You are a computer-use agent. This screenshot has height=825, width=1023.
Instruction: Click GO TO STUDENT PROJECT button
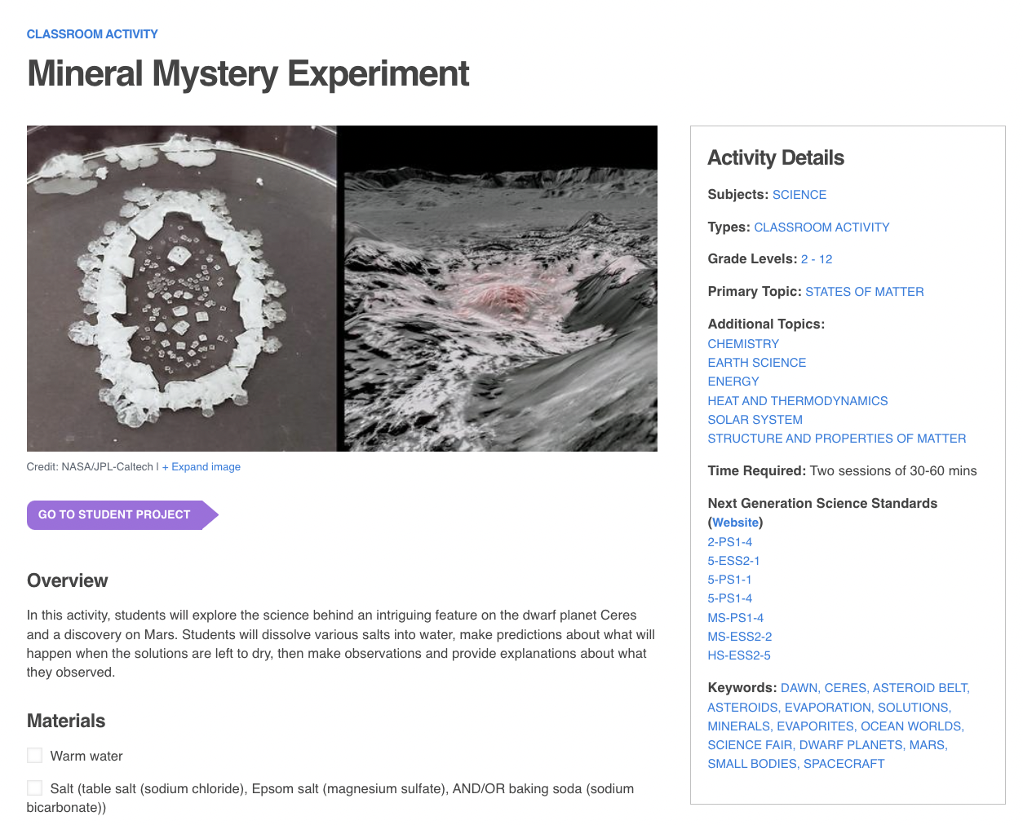[x=114, y=514]
